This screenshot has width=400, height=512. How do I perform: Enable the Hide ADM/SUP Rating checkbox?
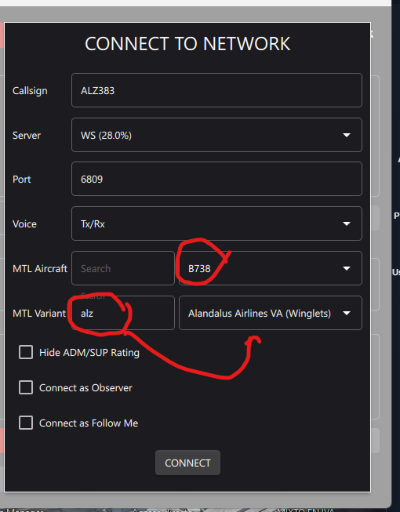point(26,352)
